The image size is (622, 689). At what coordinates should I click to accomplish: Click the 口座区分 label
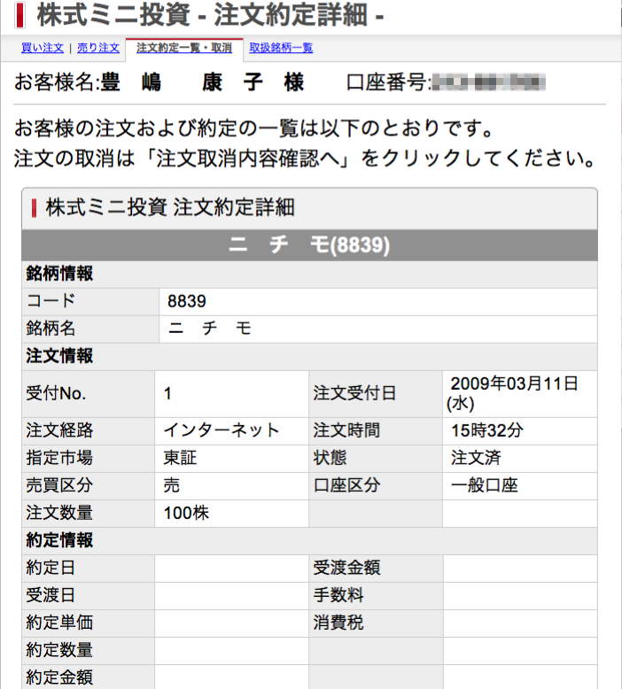click(346, 485)
